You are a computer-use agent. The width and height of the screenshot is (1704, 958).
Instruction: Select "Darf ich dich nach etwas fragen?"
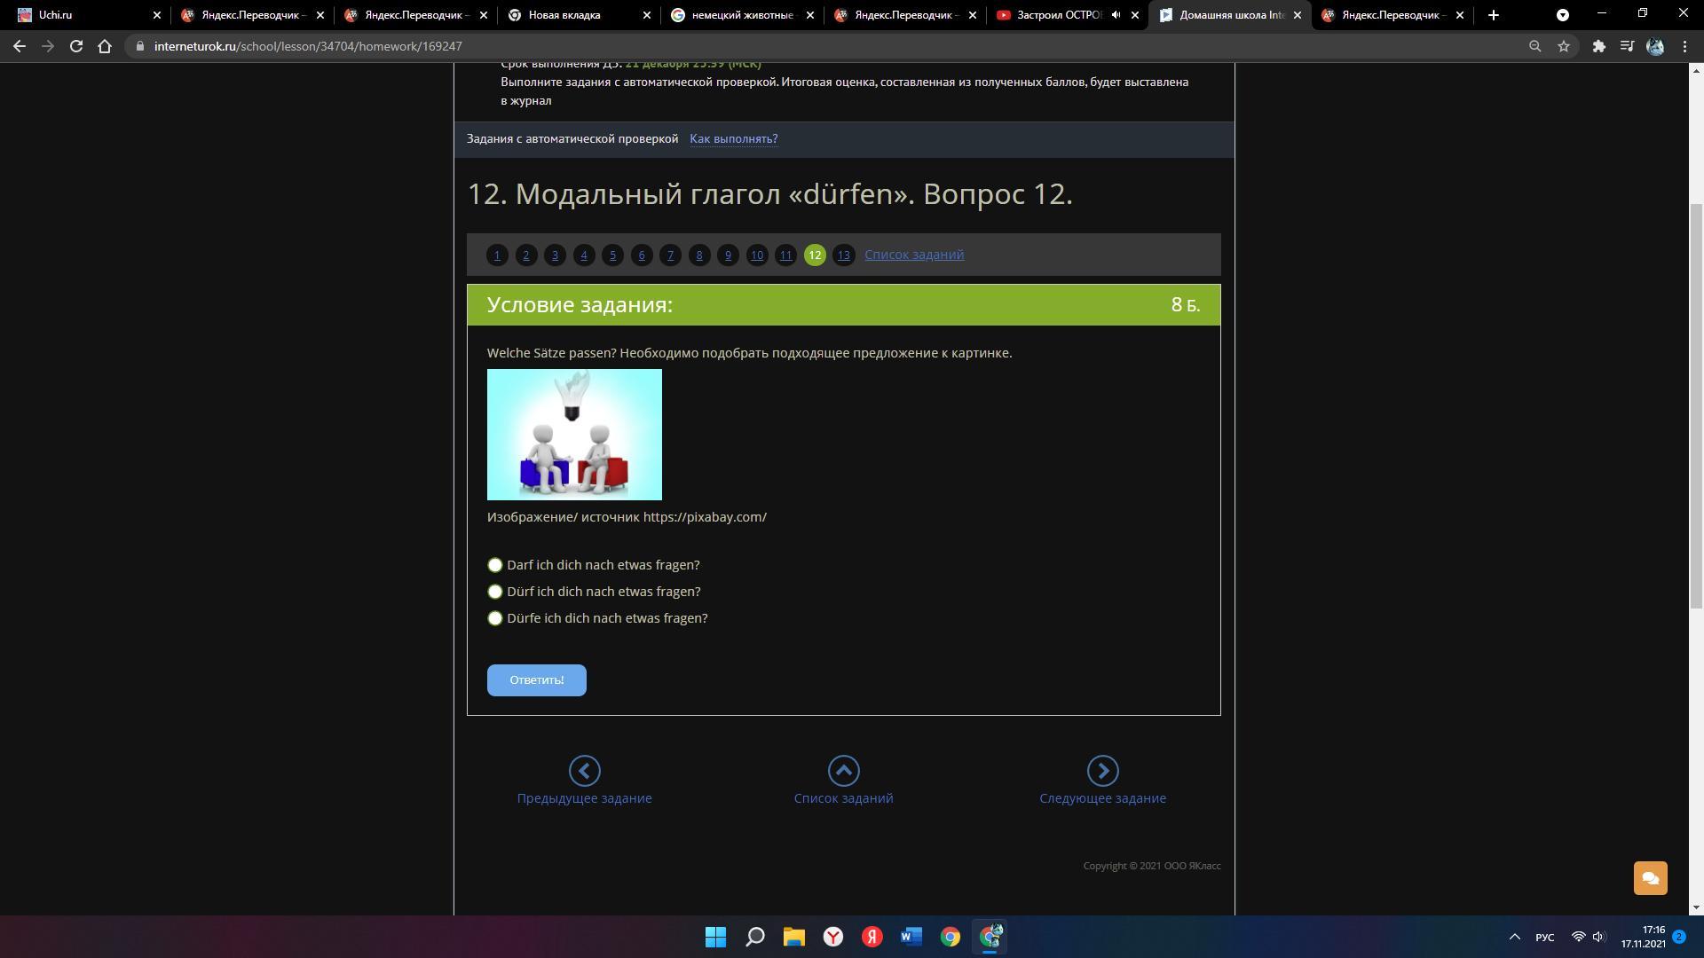495,565
